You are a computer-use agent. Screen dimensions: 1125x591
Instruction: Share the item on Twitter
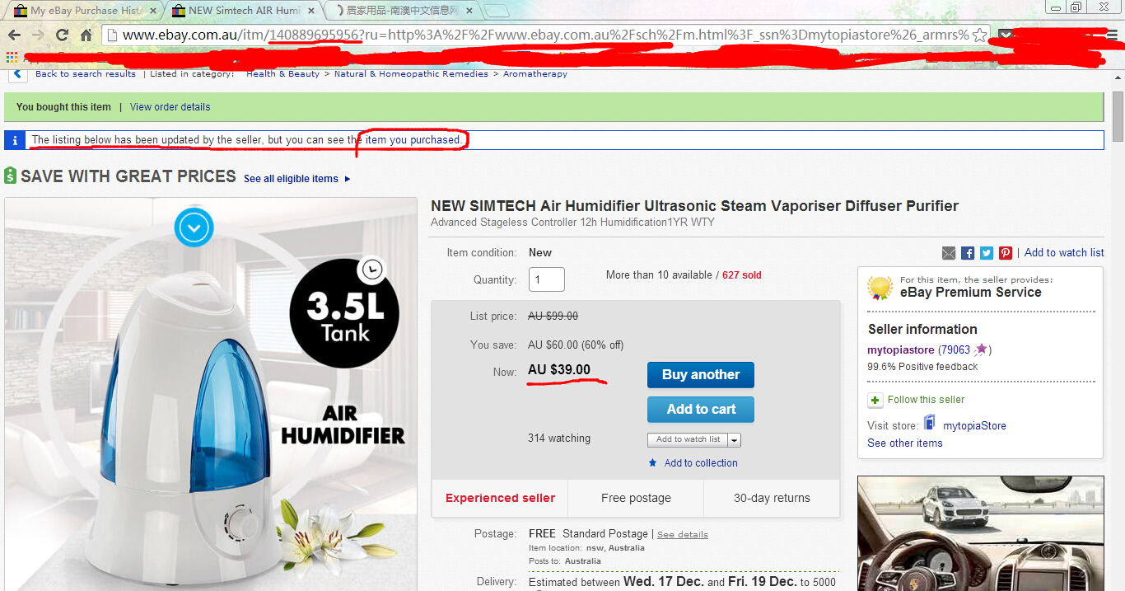pyautogui.click(x=987, y=253)
